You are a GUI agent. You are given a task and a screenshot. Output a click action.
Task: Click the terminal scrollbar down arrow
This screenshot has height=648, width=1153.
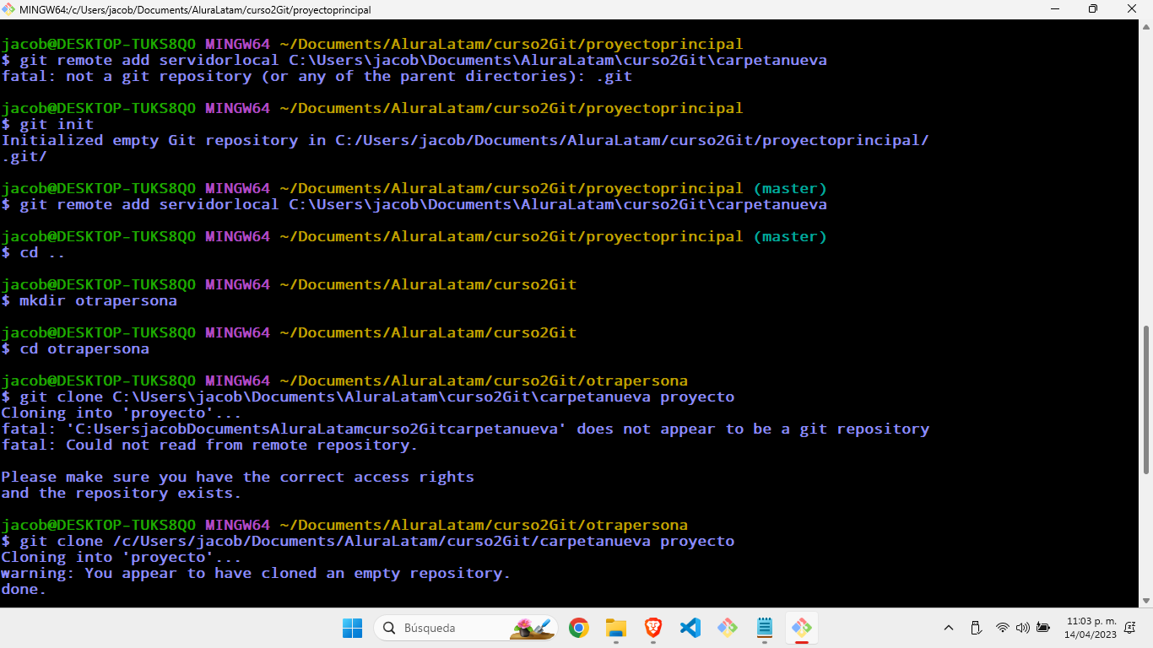[1146, 600]
